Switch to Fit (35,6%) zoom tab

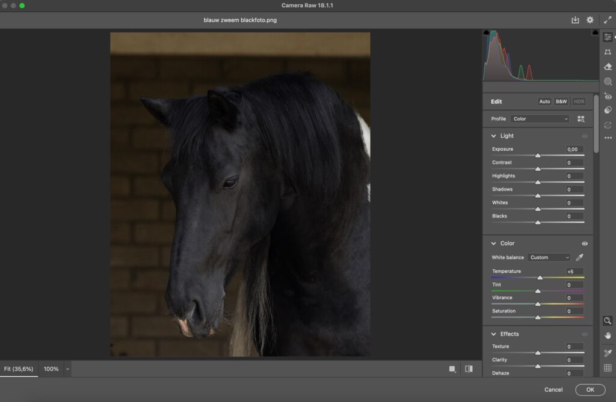pos(19,369)
